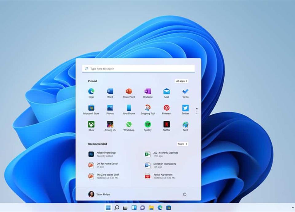Click the power button in Start menu
295x212 pixels.
point(185,194)
